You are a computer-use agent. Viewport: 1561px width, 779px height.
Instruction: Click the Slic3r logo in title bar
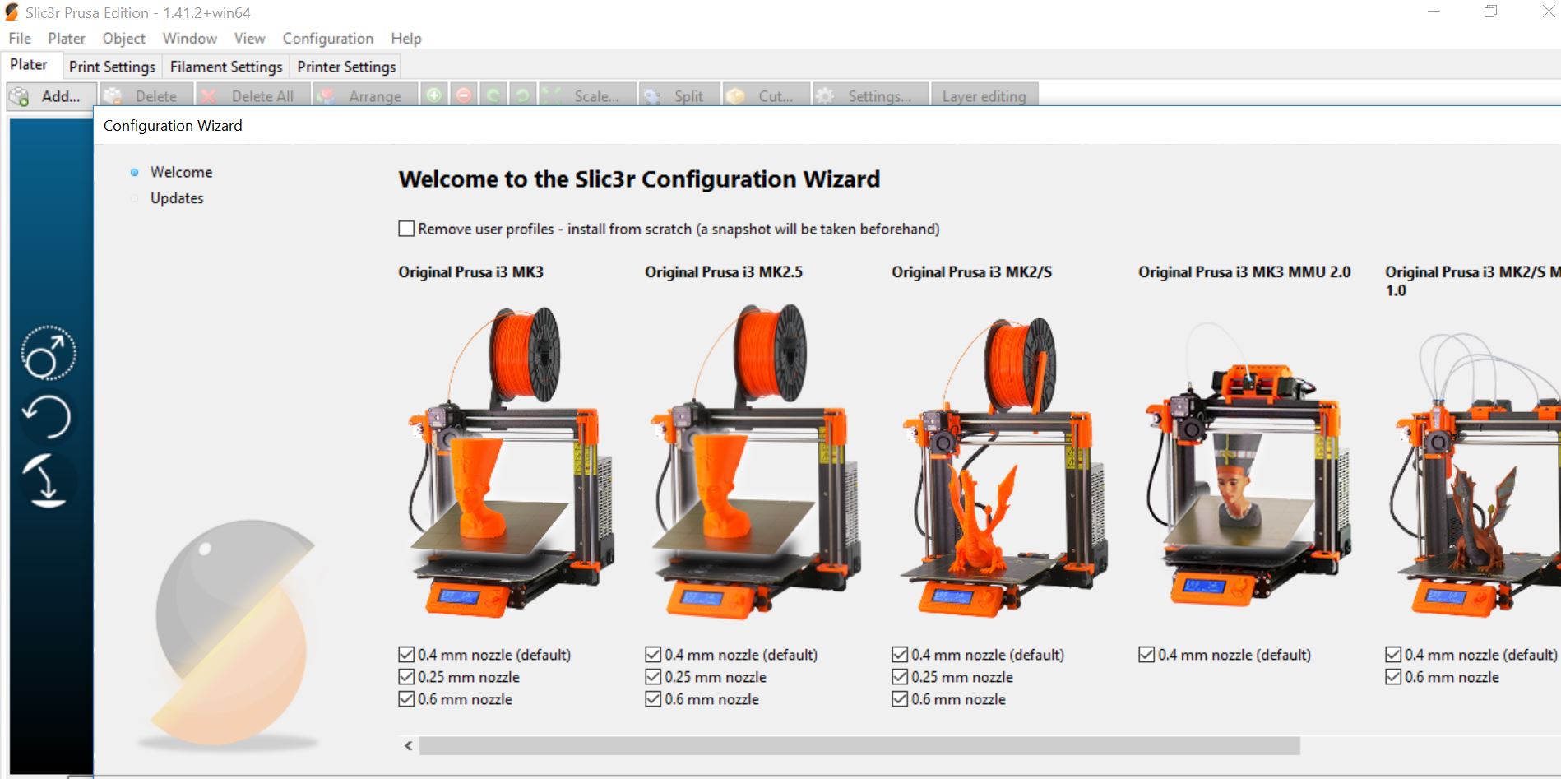(x=12, y=12)
